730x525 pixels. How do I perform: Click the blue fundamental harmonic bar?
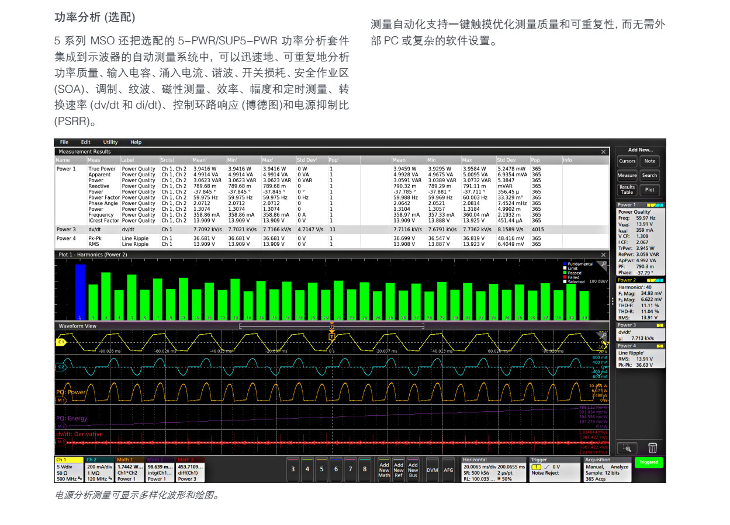pos(80,292)
